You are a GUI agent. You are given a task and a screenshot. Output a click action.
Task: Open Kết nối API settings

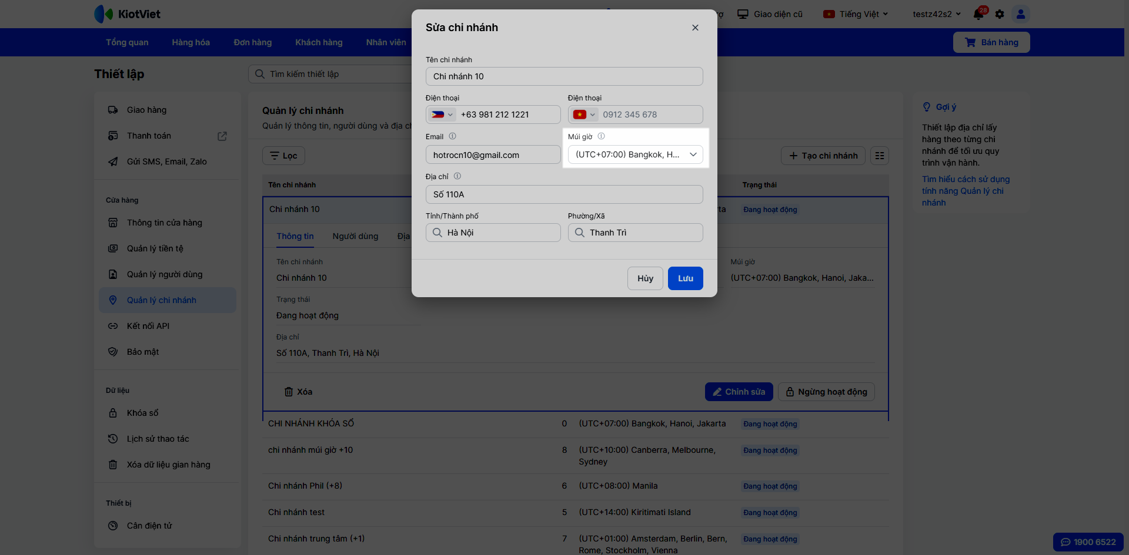point(148,326)
